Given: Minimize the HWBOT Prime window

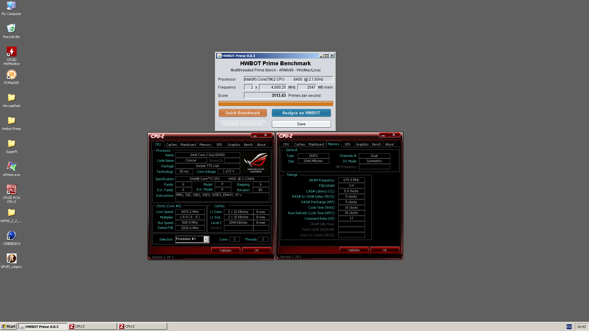Looking at the screenshot, I should (x=321, y=56).
